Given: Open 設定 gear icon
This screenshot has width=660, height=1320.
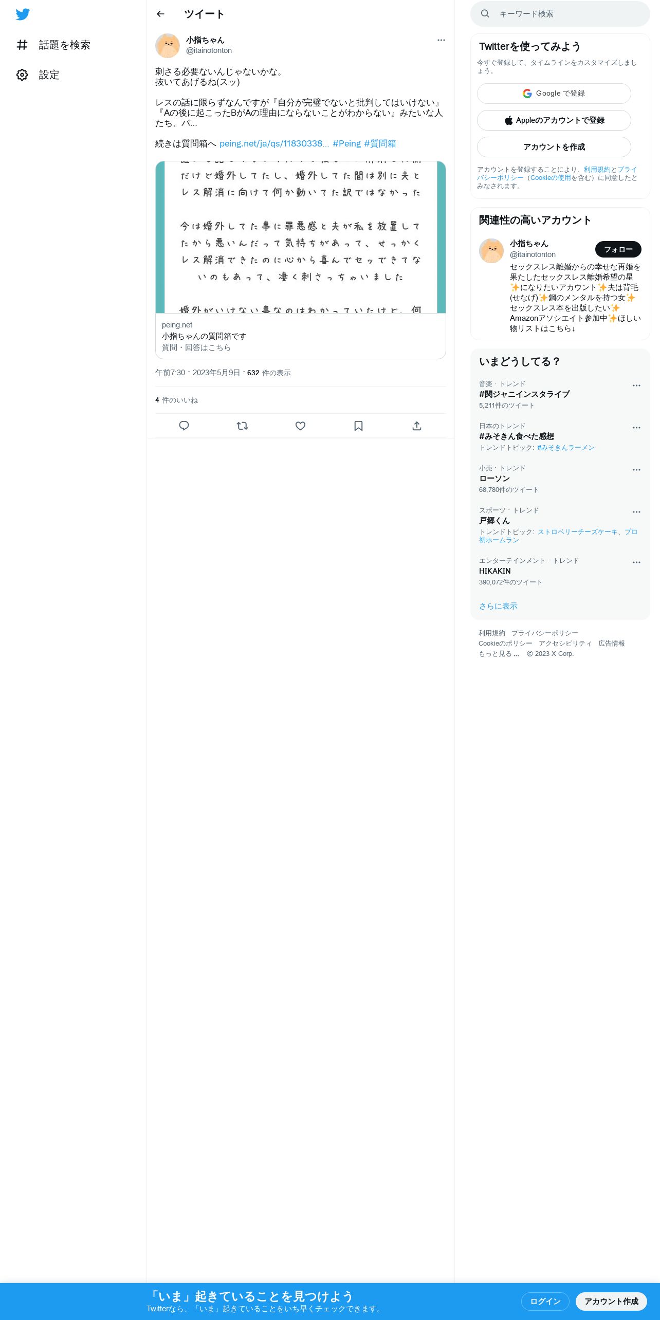Looking at the screenshot, I should click(x=22, y=75).
